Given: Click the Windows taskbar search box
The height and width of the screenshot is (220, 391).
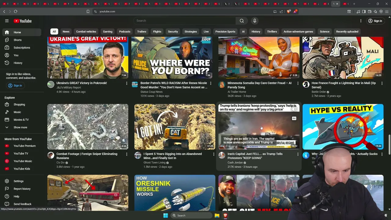Looking at the screenshot, I should (x=191, y=215).
